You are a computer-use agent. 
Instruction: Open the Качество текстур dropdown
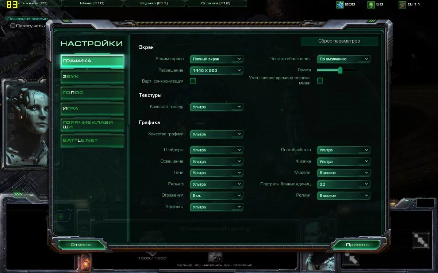click(216, 107)
